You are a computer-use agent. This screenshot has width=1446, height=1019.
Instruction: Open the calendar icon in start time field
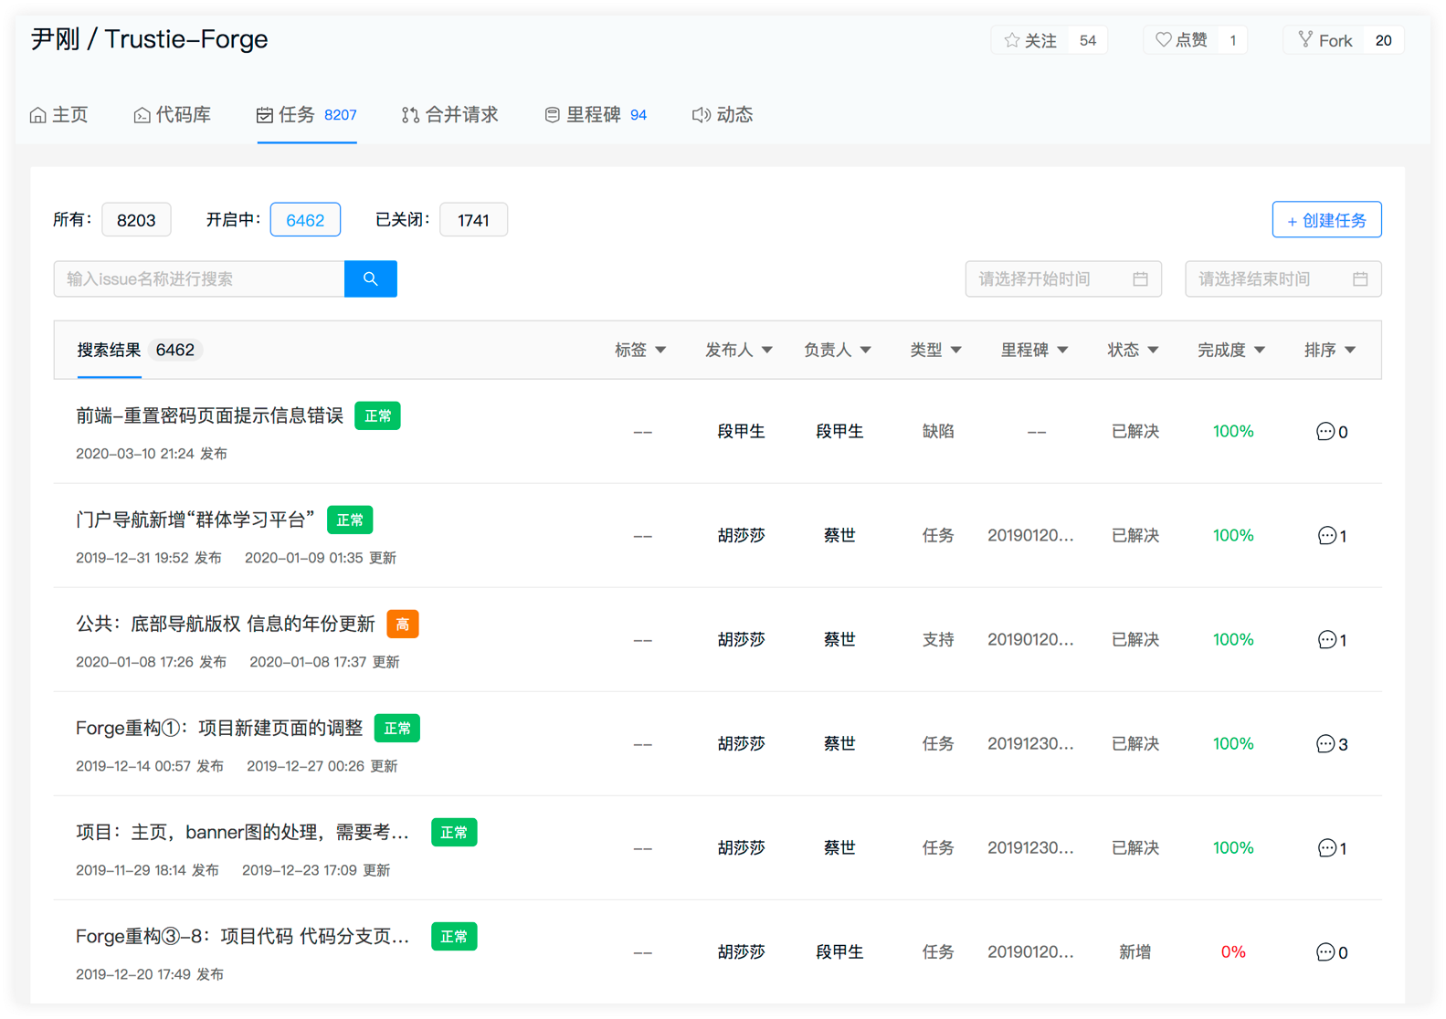[x=1140, y=279]
